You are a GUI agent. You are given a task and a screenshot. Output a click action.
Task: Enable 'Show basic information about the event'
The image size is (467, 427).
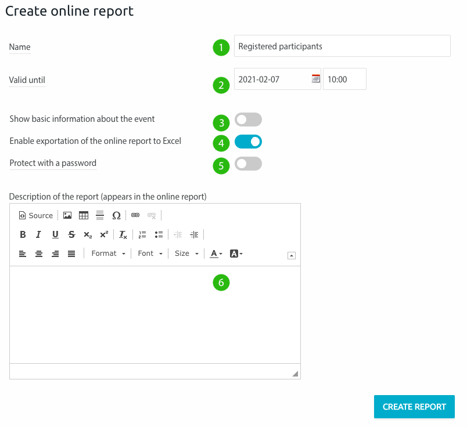click(x=248, y=119)
